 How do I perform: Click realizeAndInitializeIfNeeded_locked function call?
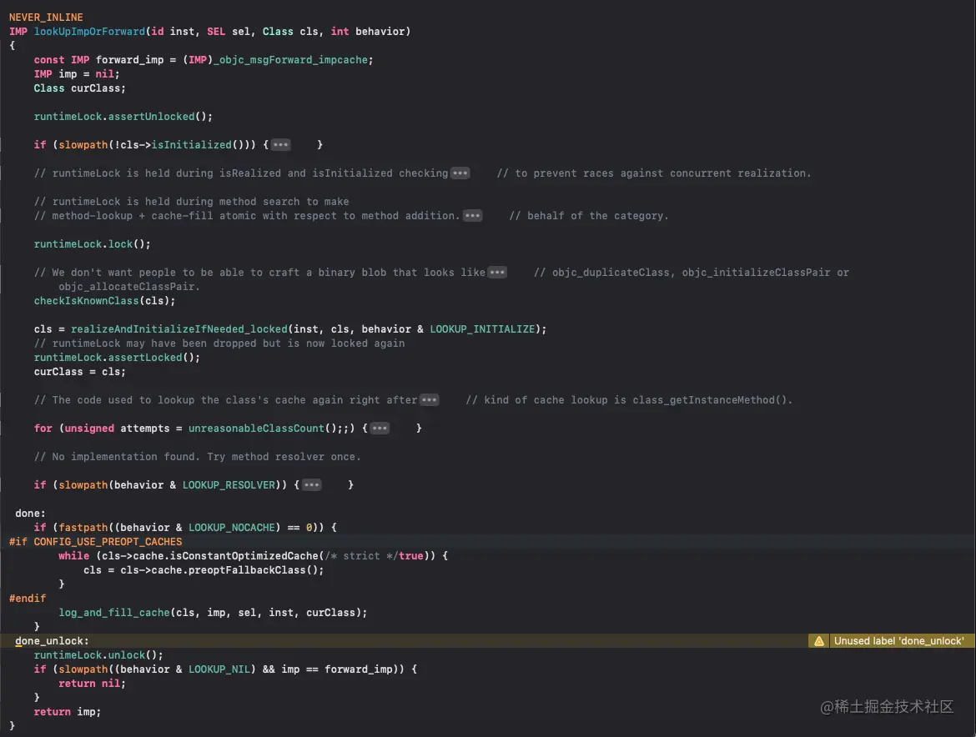(179, 329)
